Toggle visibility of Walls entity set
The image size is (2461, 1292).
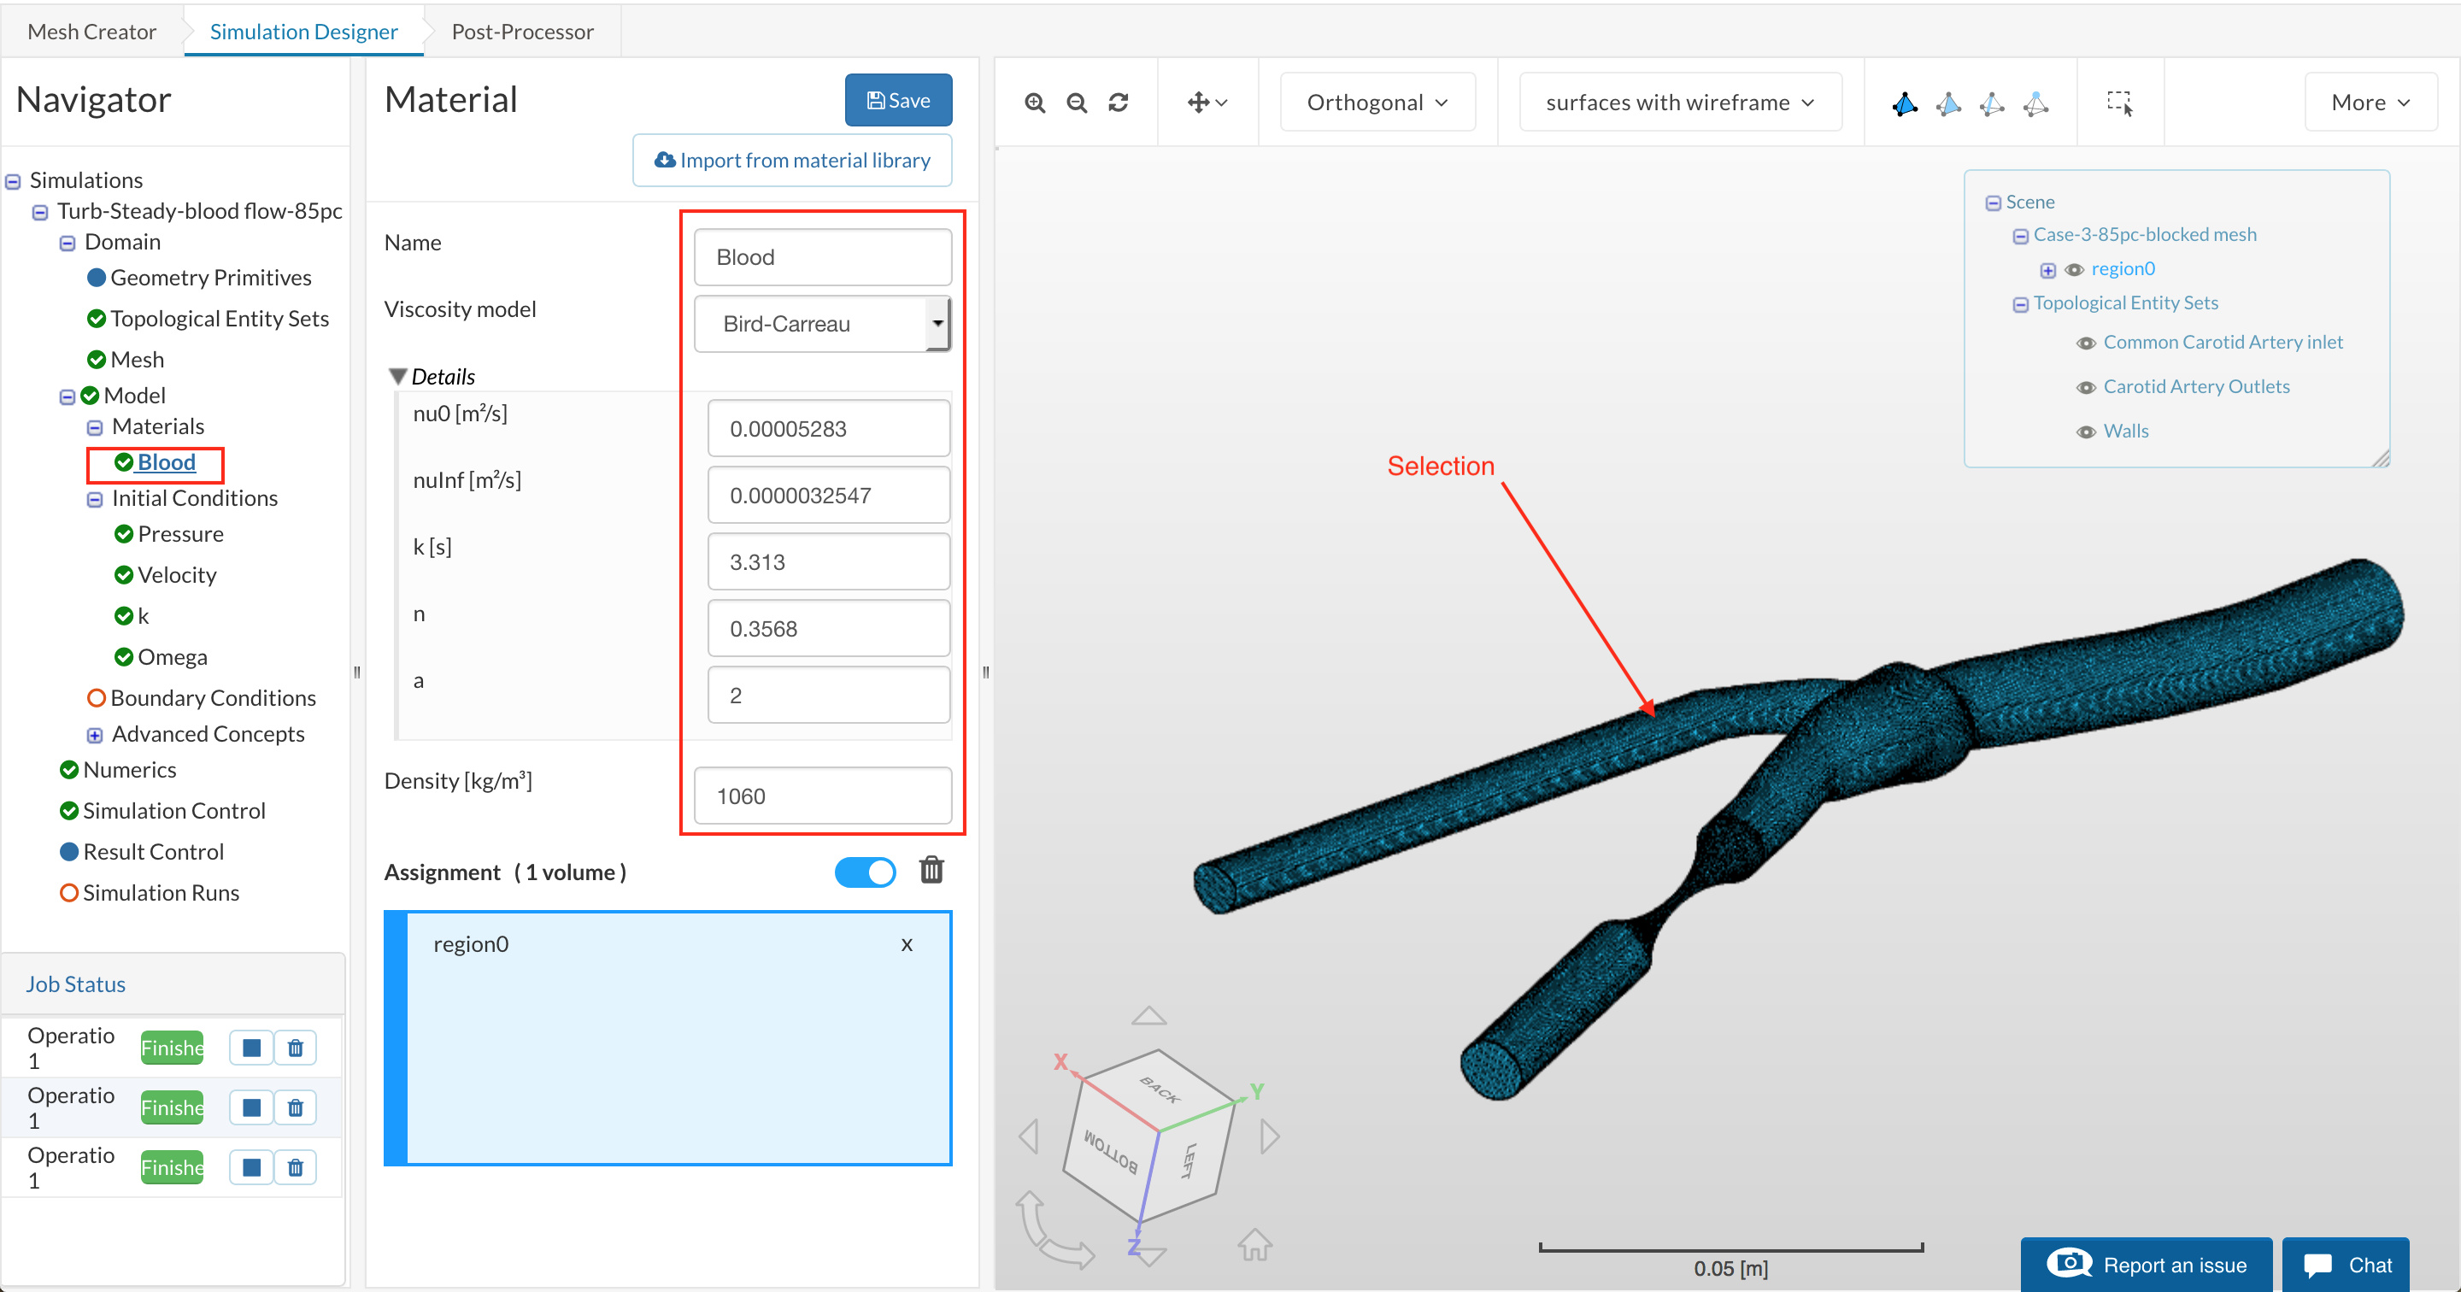pyautogui.click(x=2087, y=432)
